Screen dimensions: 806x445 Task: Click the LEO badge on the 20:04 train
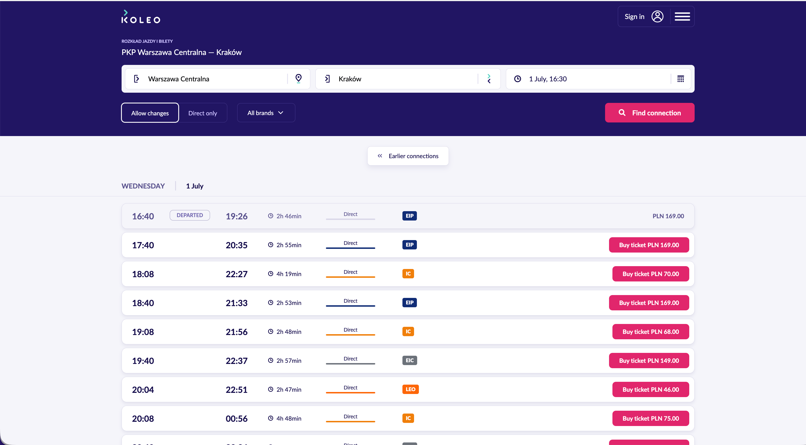click(x=410, y=389)
